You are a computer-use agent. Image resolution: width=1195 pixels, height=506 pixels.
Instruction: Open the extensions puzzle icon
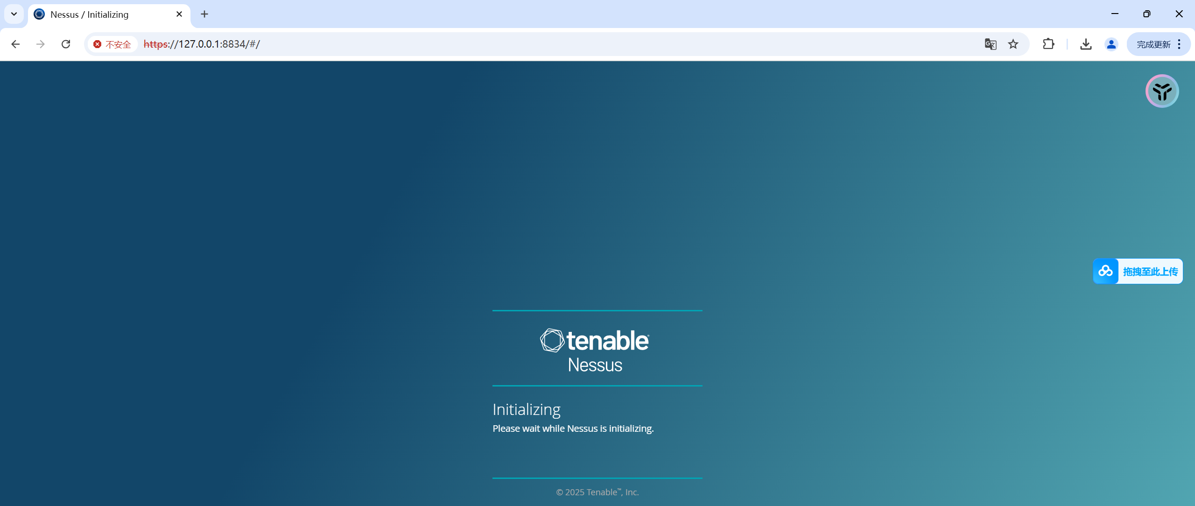pyautogui.click(x=1048, y=44)
